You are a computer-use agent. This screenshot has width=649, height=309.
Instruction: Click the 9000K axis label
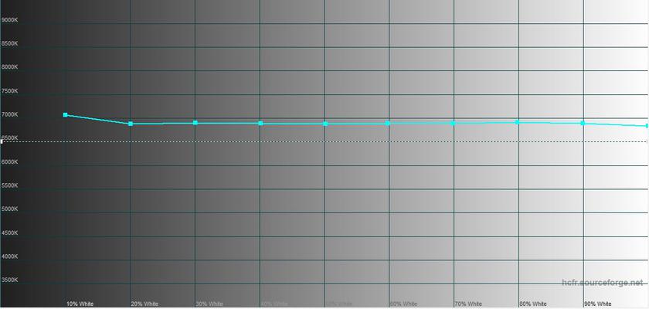click(10, 20)
